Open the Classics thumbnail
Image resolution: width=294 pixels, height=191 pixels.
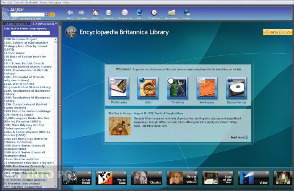[147, 178]
